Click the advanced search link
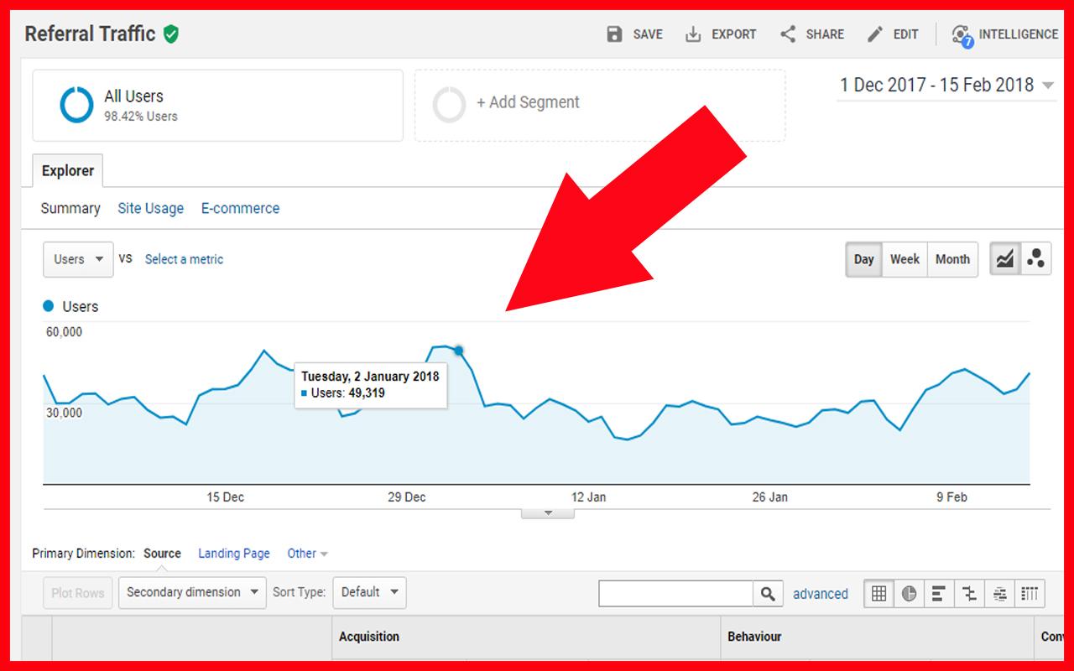Image resolution: width=1074 pixels, height=671 pixels. tap(821, 594)
